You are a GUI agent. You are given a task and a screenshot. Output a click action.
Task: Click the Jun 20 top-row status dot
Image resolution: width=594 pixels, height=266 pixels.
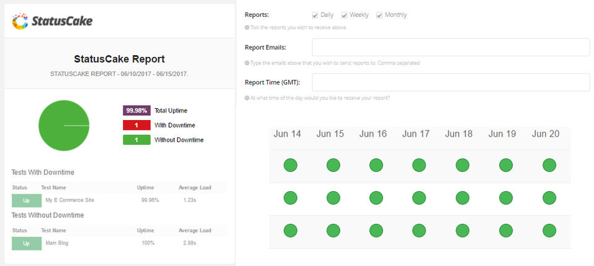coord(549,165)
